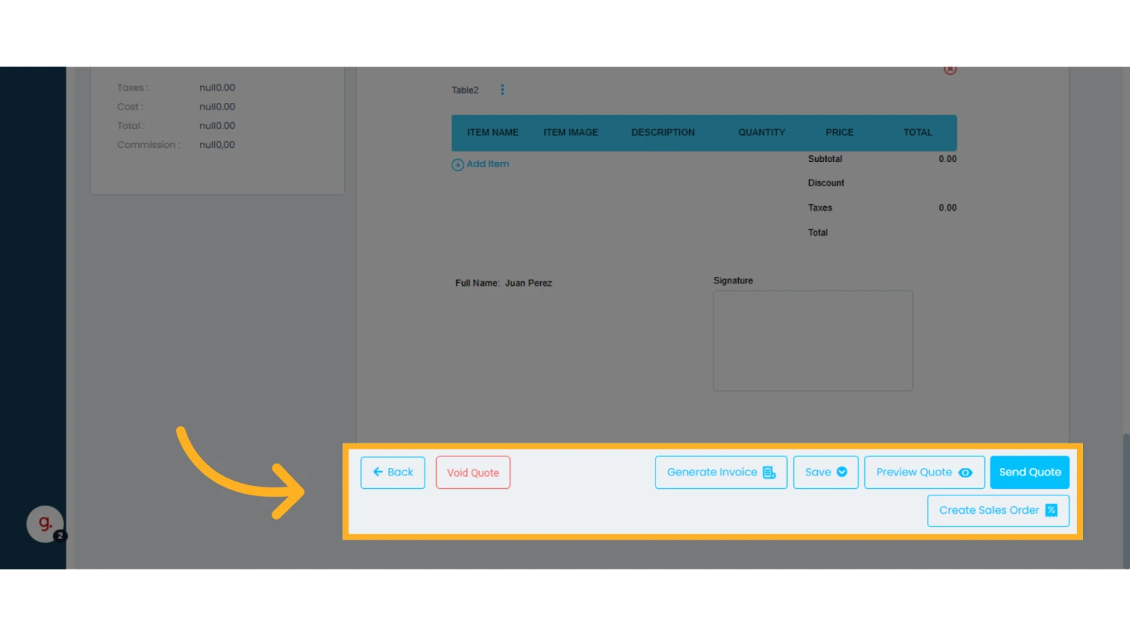Viewport: 1130px width, 636px height.
Task: Click the DESCRIPTION column header
Action: coord(663,132)
